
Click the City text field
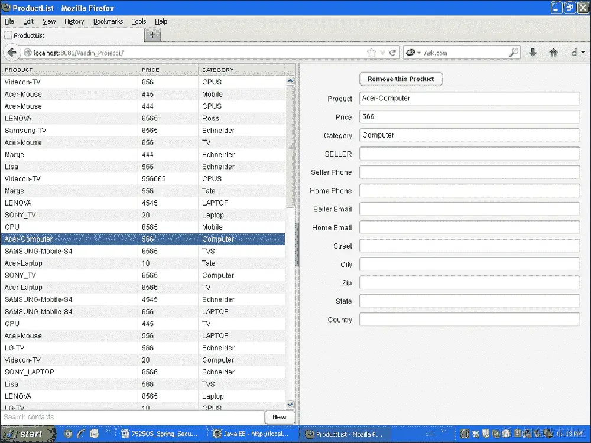469,264
